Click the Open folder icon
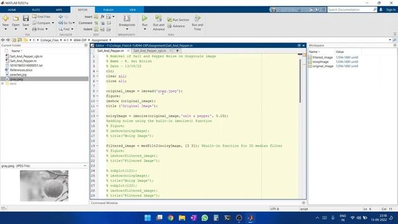Image resolution: width=398 pixels, height=224 pixels. 16,18
